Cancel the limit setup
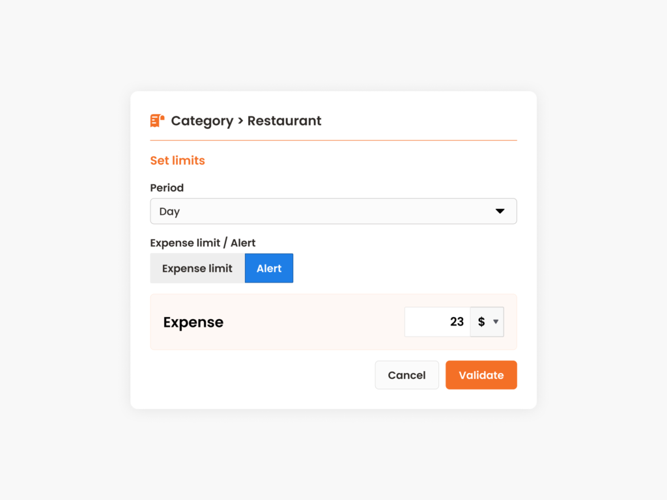 [406, 375]
